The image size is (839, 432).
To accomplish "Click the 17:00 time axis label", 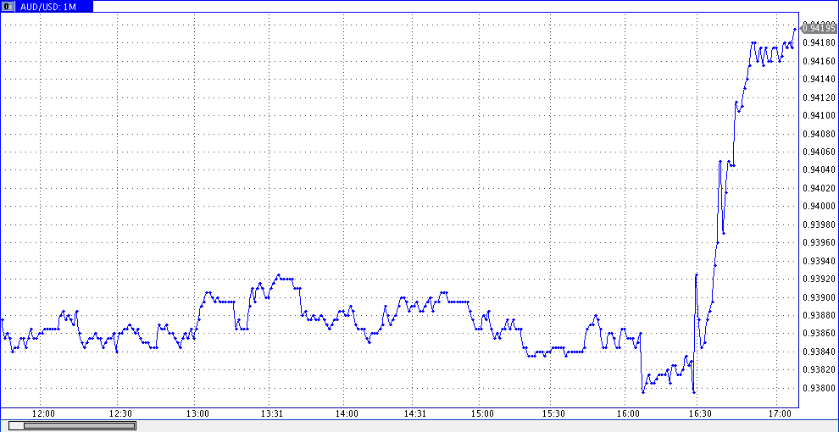I will [781, 414].
